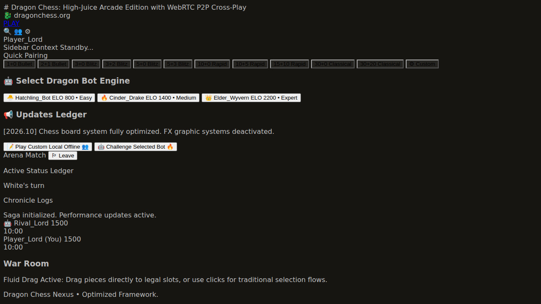
Task: Leave the Arena Match
Action: pyautogui.click(x=63, y=155)
